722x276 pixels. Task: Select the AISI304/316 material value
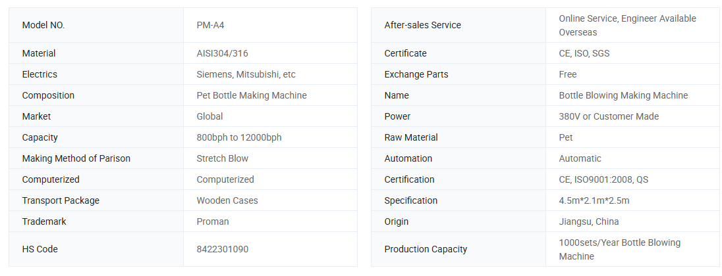pos(222,53)
